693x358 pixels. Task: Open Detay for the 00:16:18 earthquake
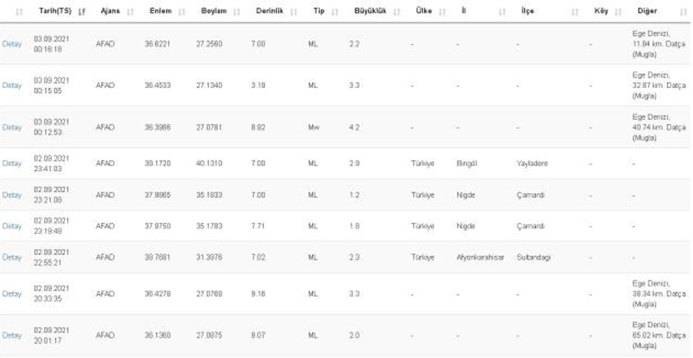click(x=12, y=44)
